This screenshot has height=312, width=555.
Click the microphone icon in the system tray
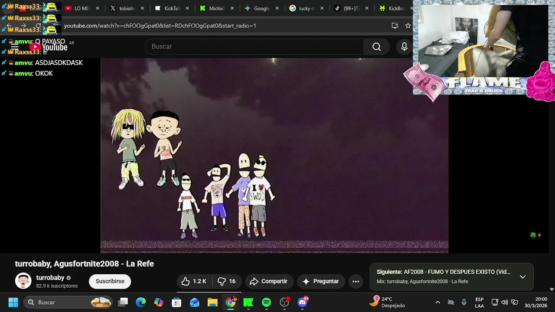[464, 302]
